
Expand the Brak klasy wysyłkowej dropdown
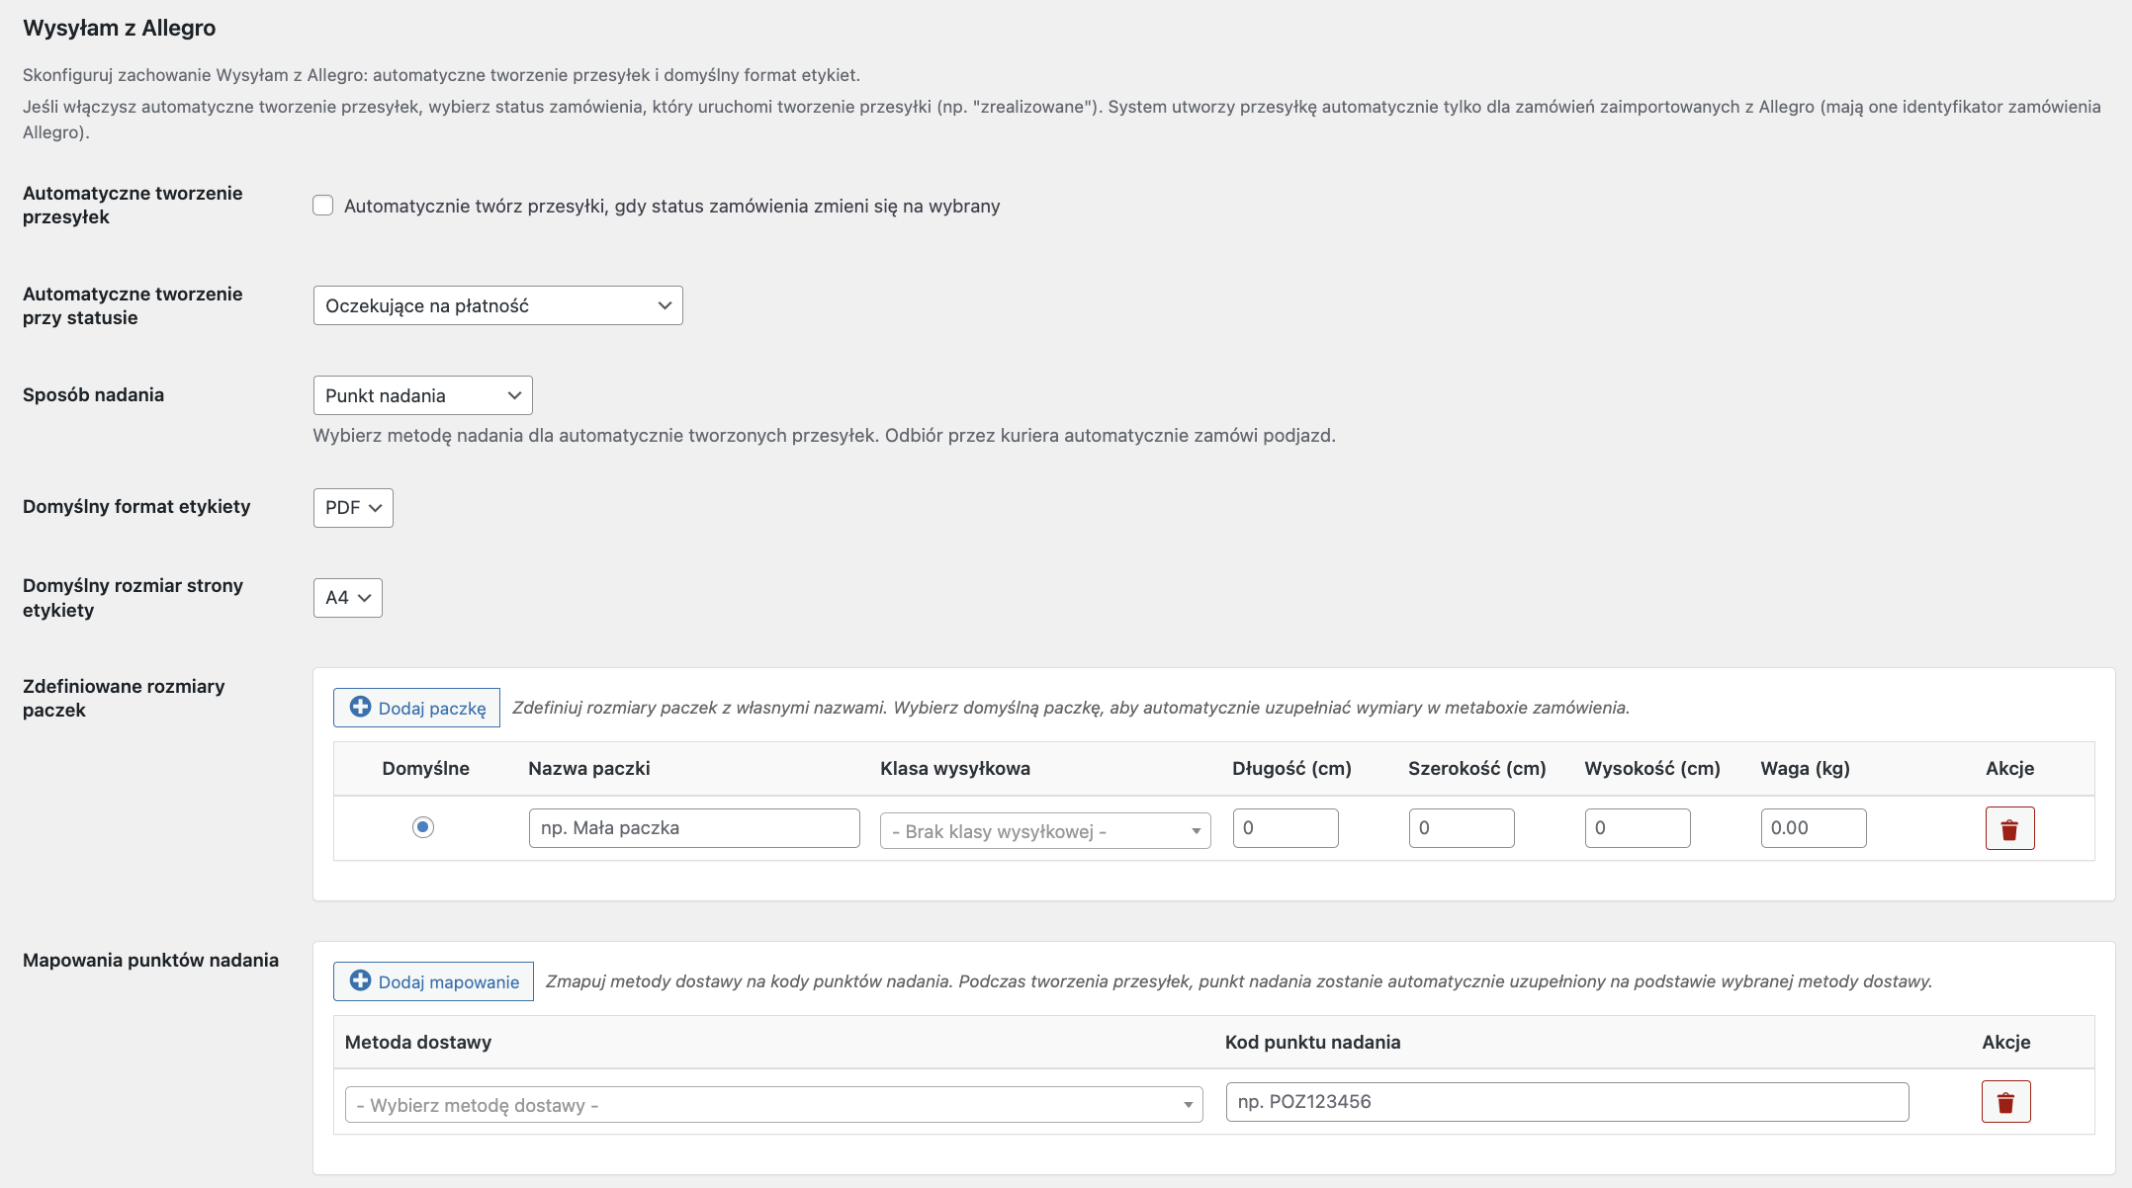click(1044, 831)
